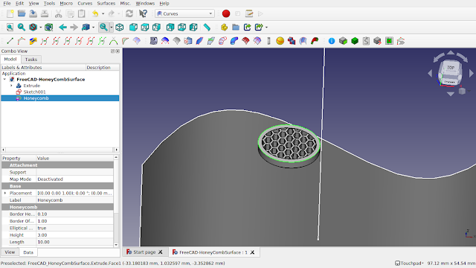Viewport: 476px width, 268px height.
Task: Click the What's This help cursor icon
Action: pos(143,13)
